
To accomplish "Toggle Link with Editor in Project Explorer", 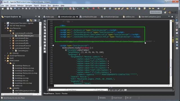I will pyautogui.click(x=31, y=20).
